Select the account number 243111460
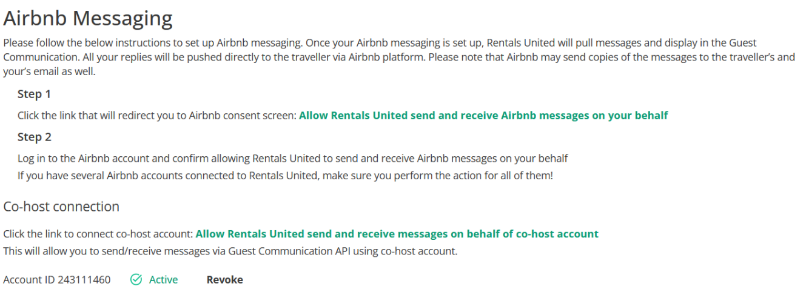Viewport: 806px width, 295px height. [84, 280]
